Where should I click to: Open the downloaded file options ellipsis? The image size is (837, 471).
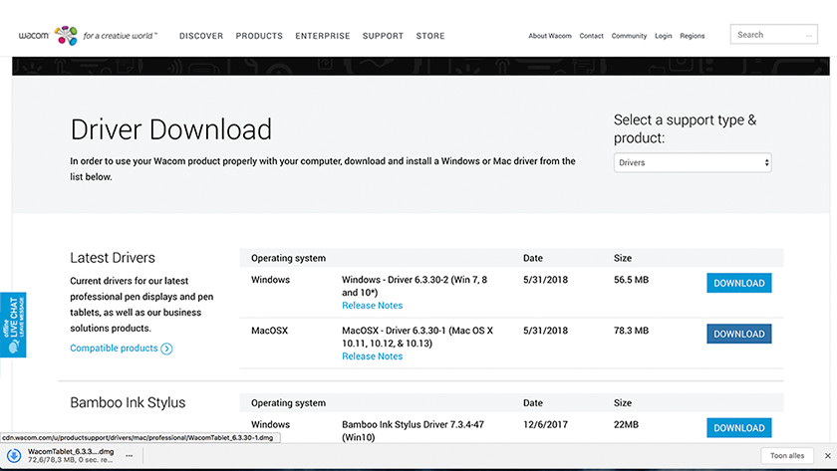pyautogui.click(x=129, y=456)
